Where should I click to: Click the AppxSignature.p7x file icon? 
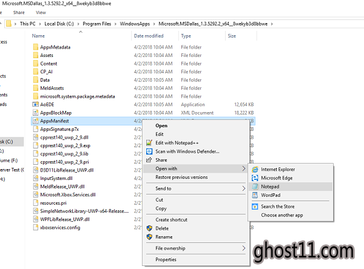pyautogui.click(x=36, y=129)
